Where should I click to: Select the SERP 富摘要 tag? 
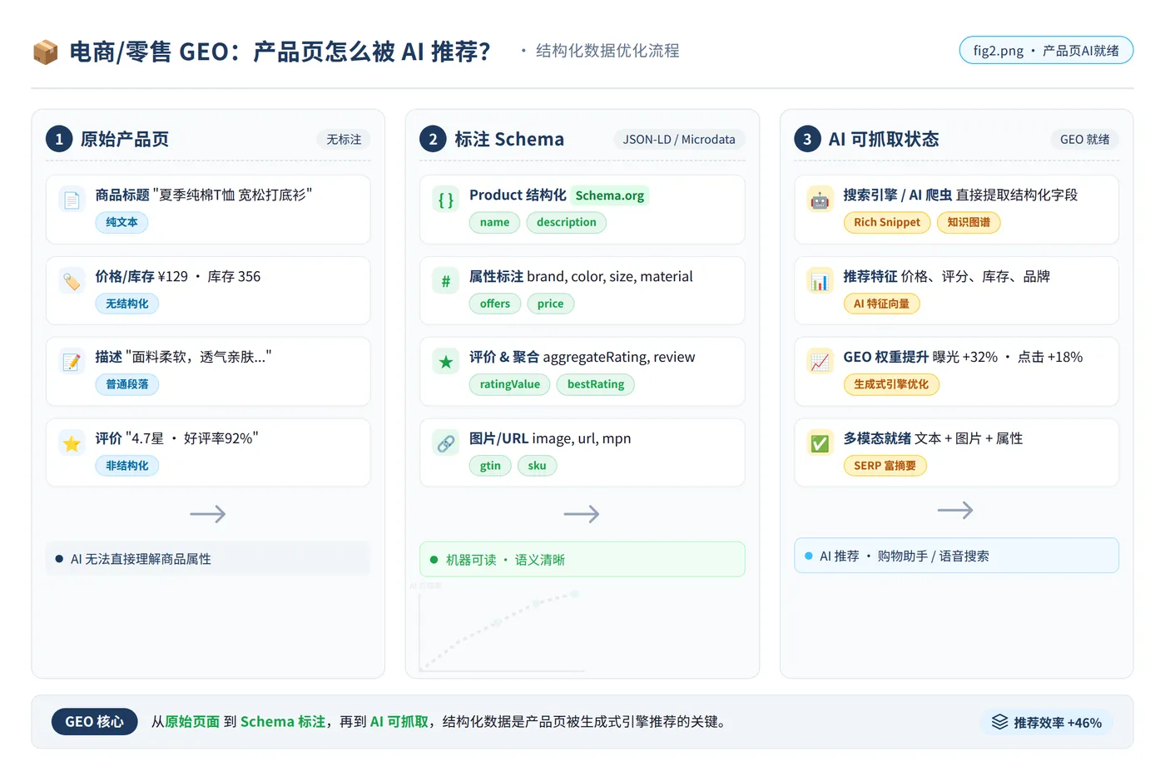[x=885, y=466]
